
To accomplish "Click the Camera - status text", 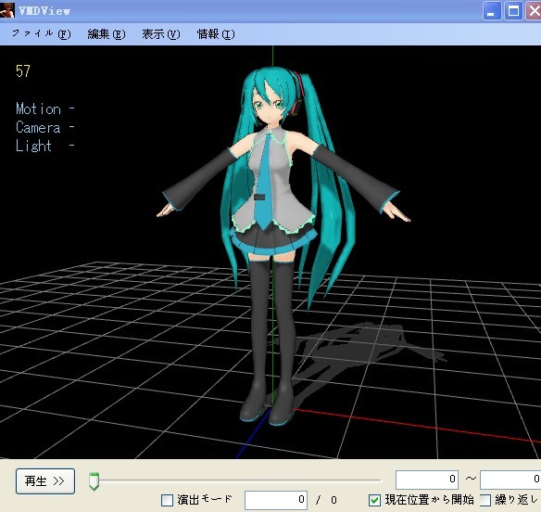I will coord(45,127).
